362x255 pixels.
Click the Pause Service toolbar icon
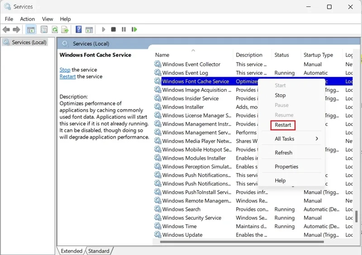(x=124, y=29)
